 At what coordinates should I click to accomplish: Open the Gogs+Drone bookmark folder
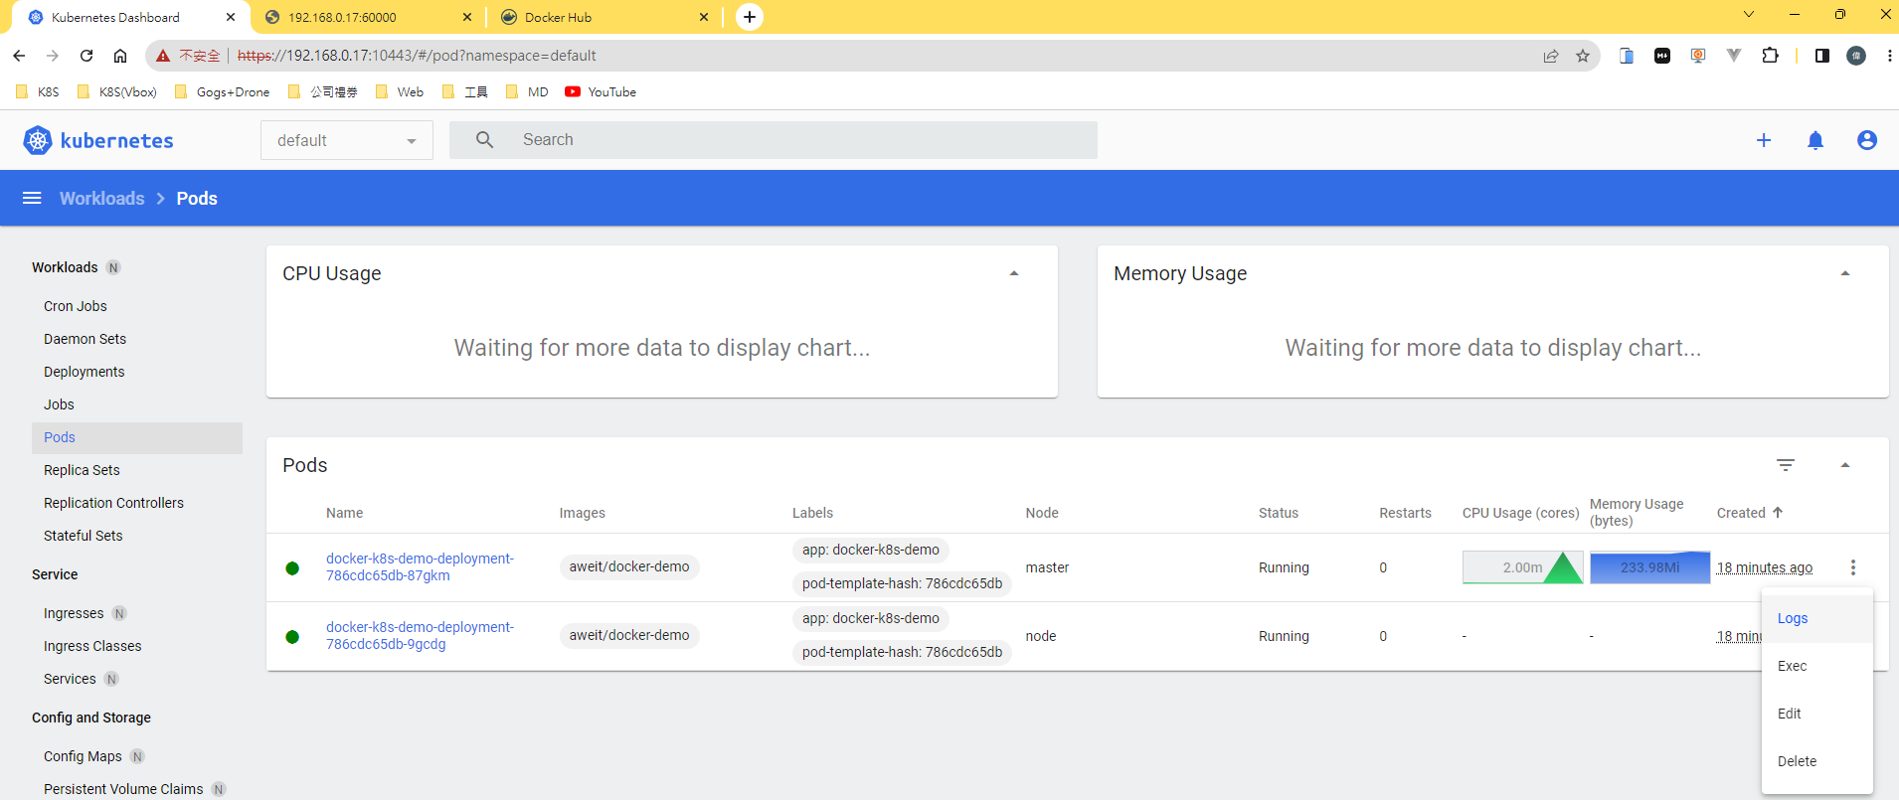point(222,91)
